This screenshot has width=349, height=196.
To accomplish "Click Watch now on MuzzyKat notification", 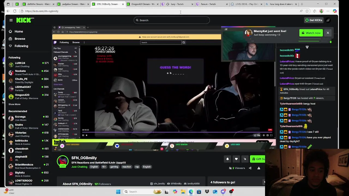I will tap(311, 33).
